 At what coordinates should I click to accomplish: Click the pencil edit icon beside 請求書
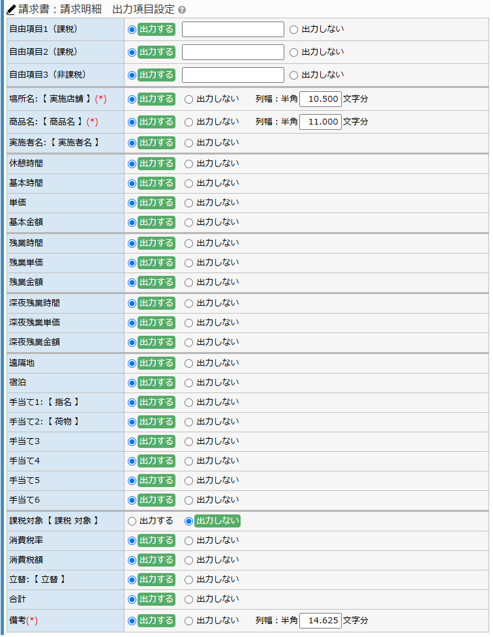[x=11, y=9]
